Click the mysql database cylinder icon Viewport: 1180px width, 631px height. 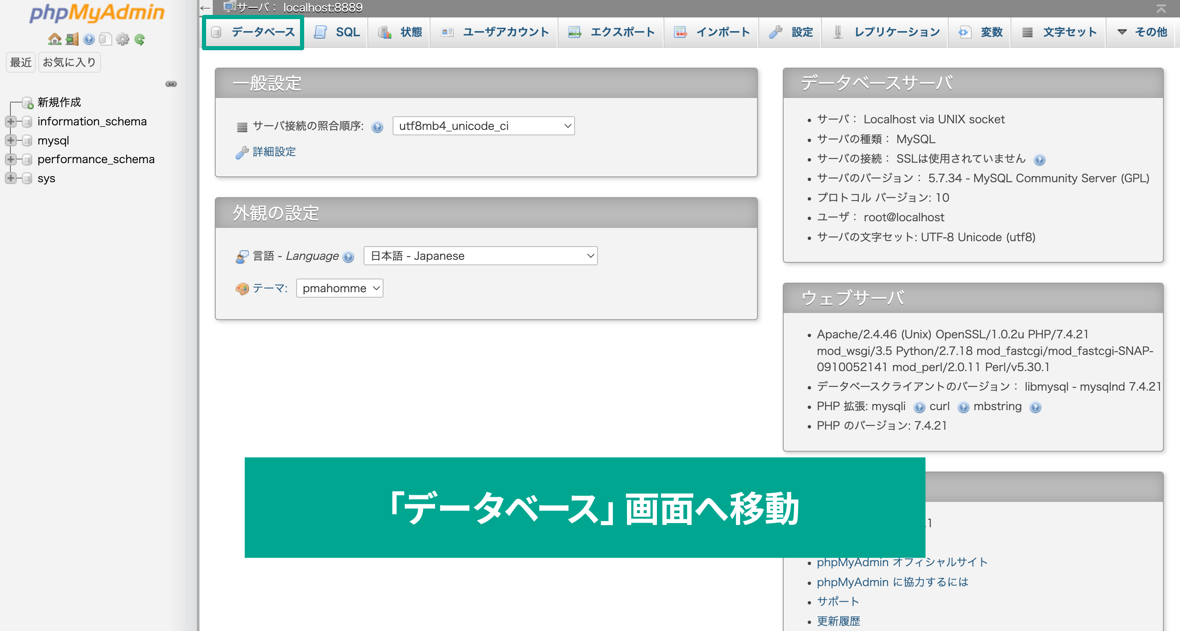pos(27,140)
